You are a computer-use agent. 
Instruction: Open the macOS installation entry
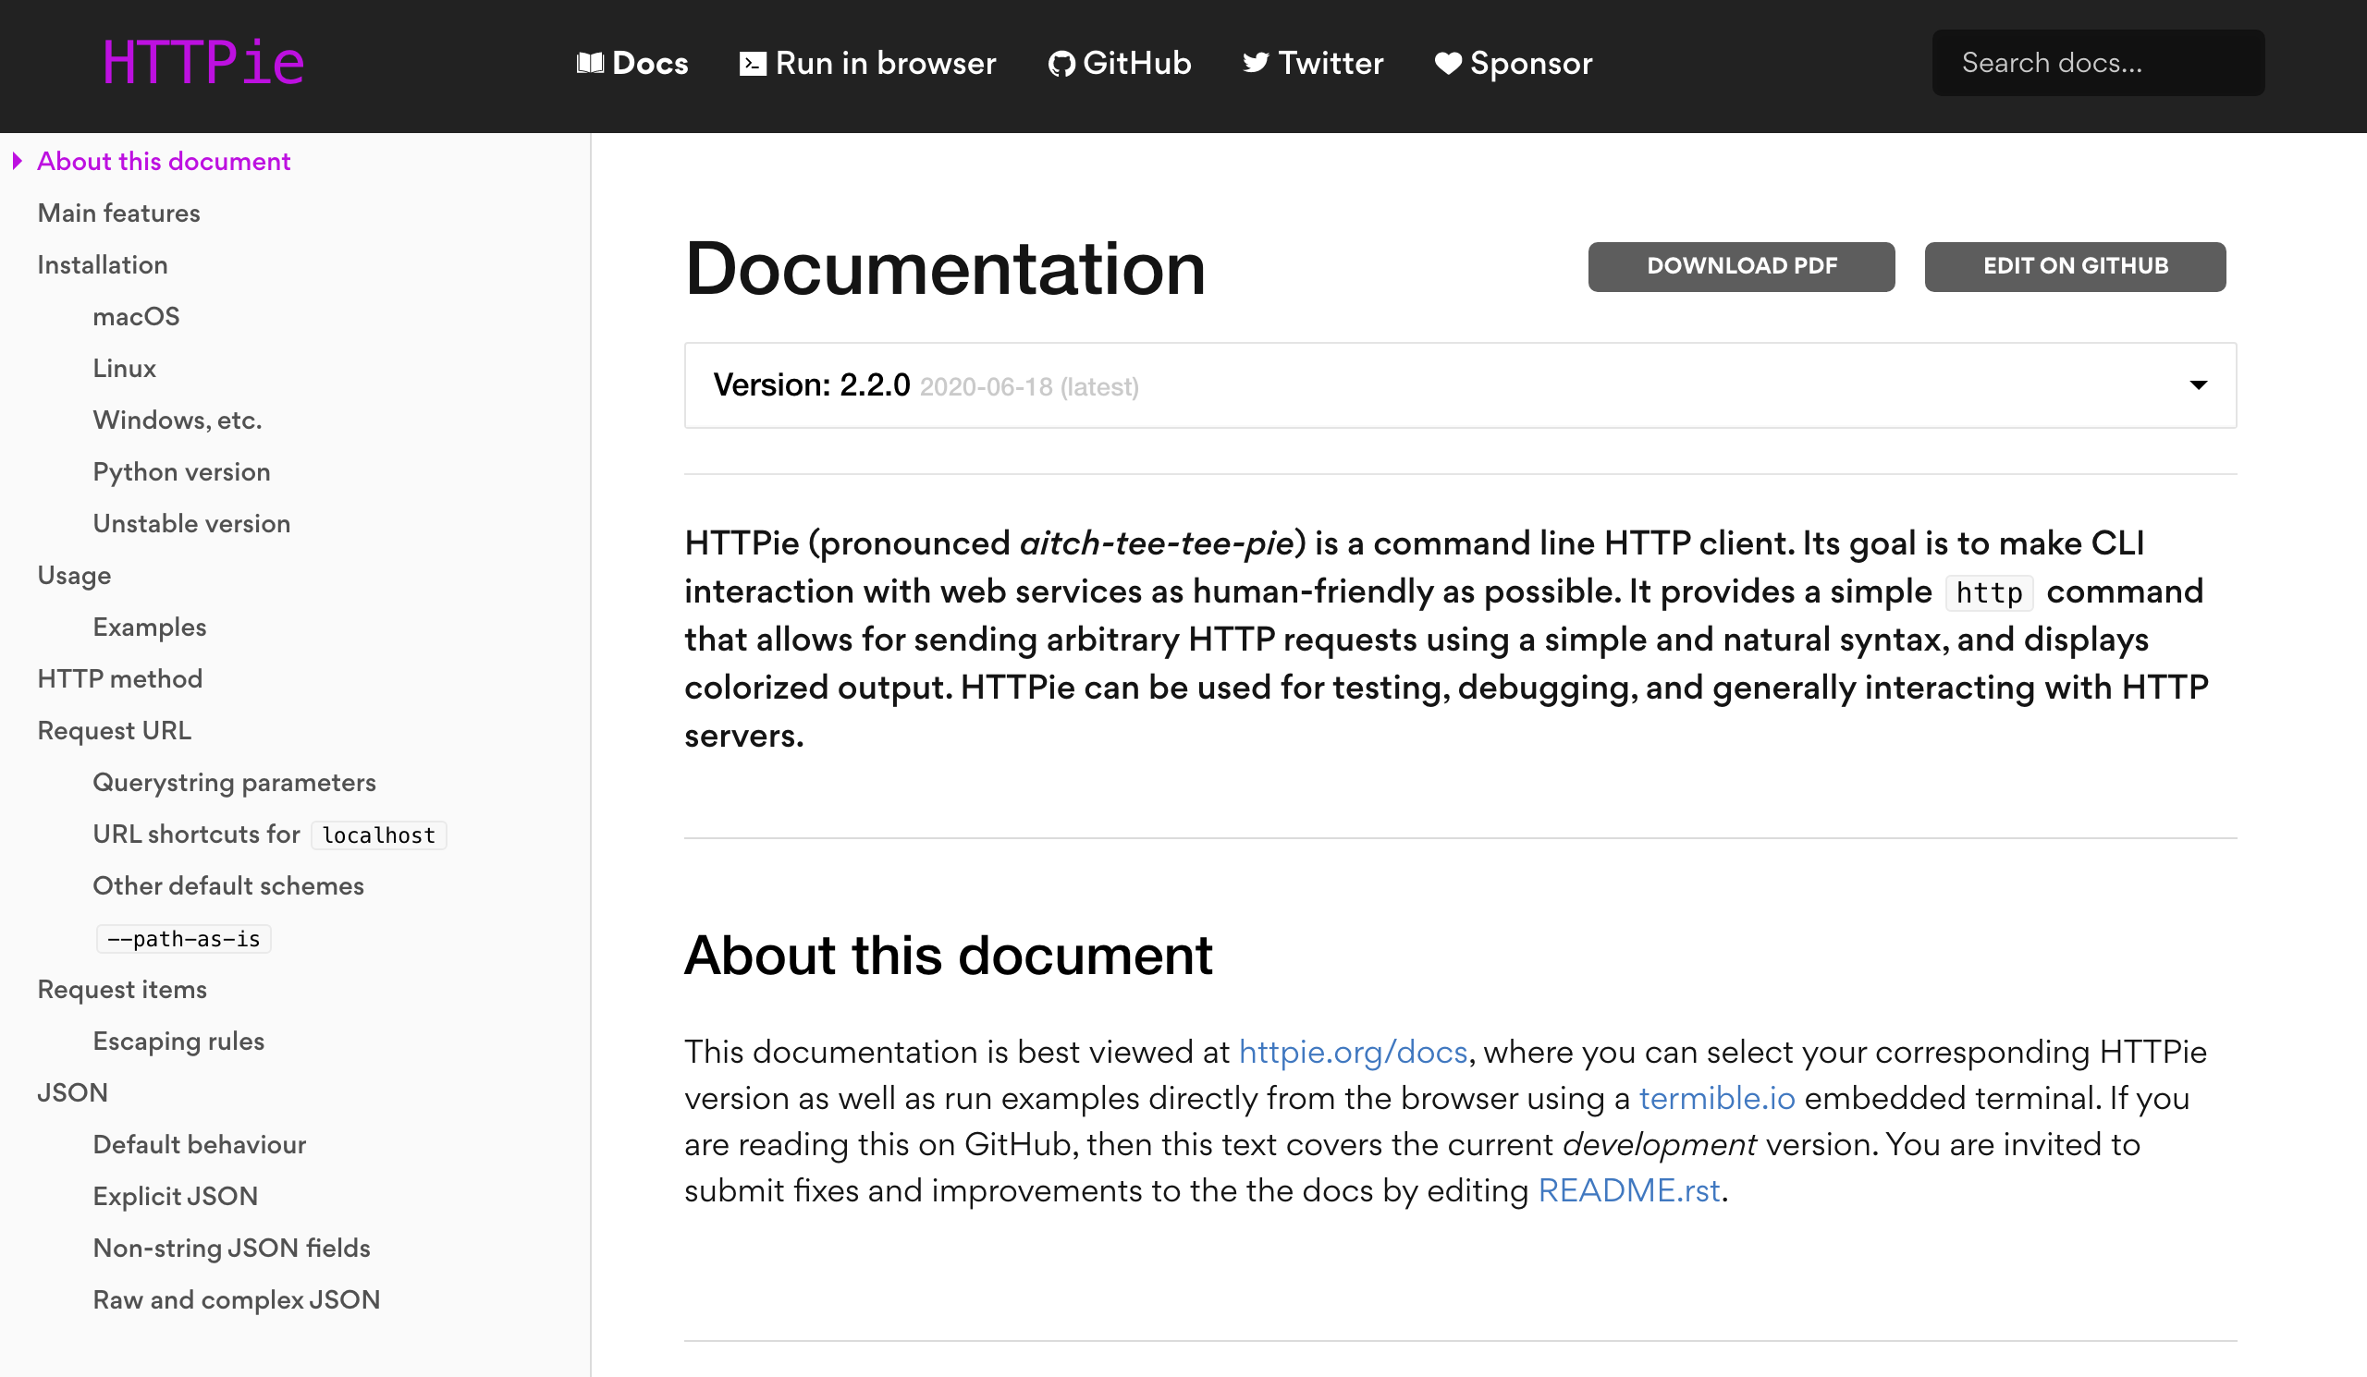(136, 316)
